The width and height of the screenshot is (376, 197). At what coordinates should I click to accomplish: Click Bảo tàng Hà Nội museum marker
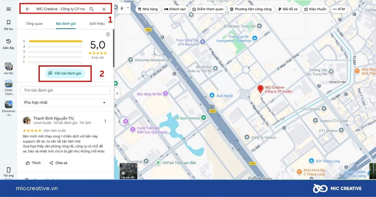pos(165,94)
